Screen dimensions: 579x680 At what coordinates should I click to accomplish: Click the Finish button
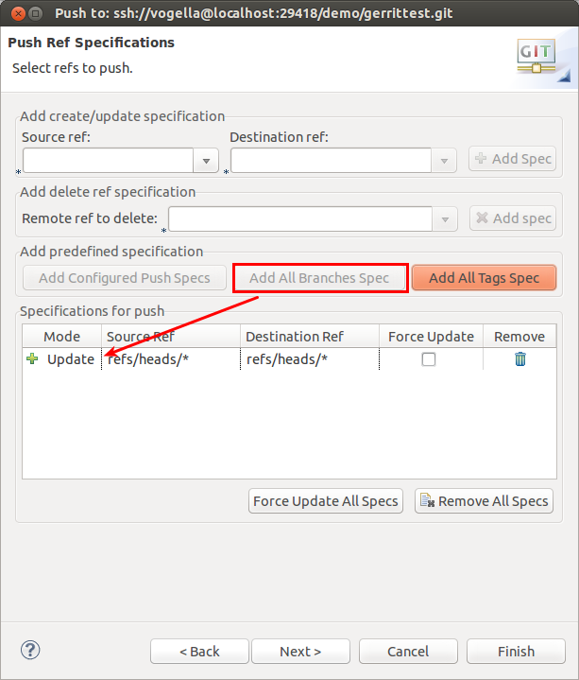(x=517, y=652)
